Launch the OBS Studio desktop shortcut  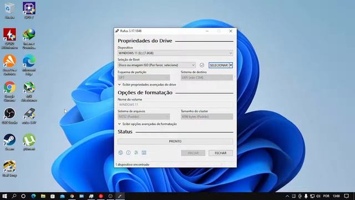[x=9, y=116]
